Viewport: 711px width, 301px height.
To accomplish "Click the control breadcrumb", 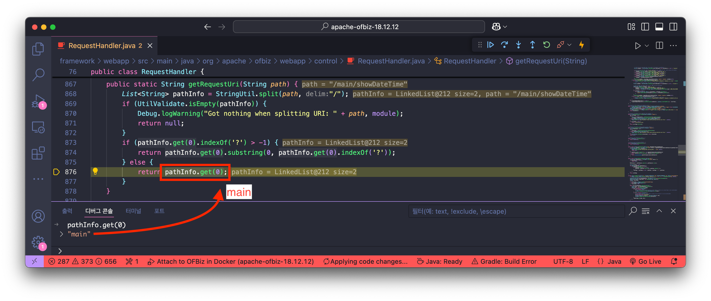I will tap(326, 61).
